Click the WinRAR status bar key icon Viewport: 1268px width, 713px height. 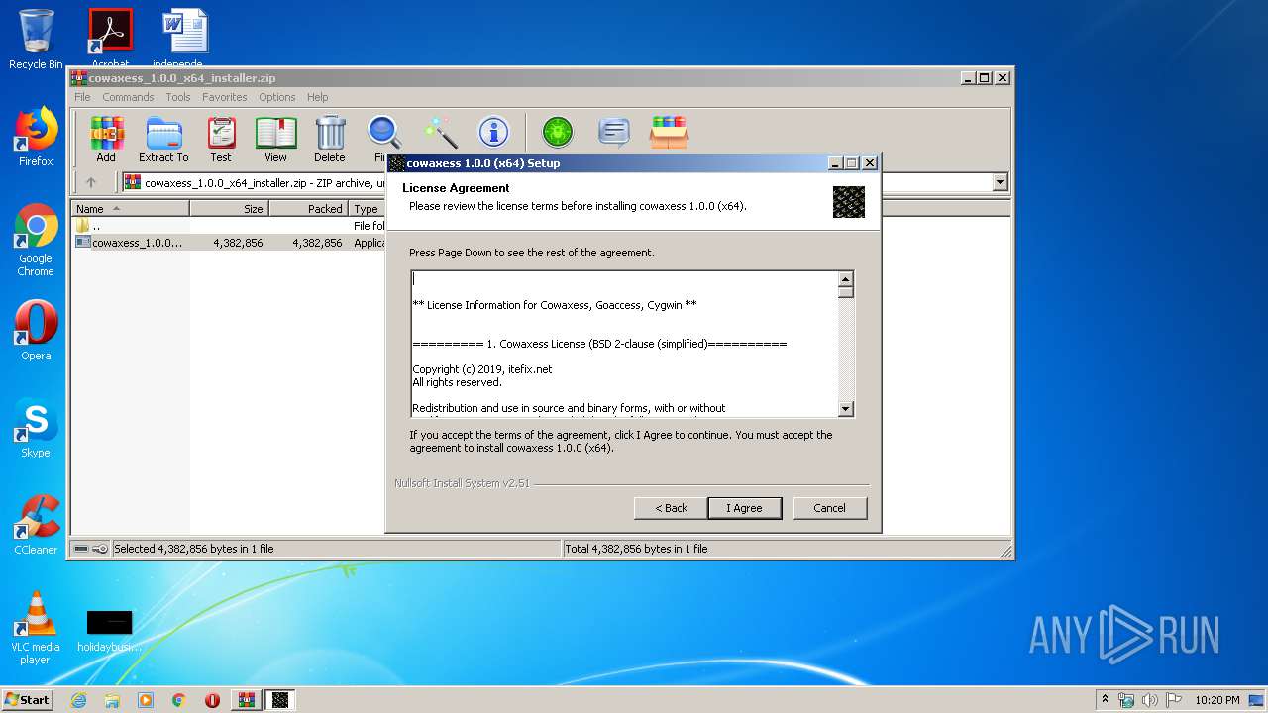pos(100,549)
